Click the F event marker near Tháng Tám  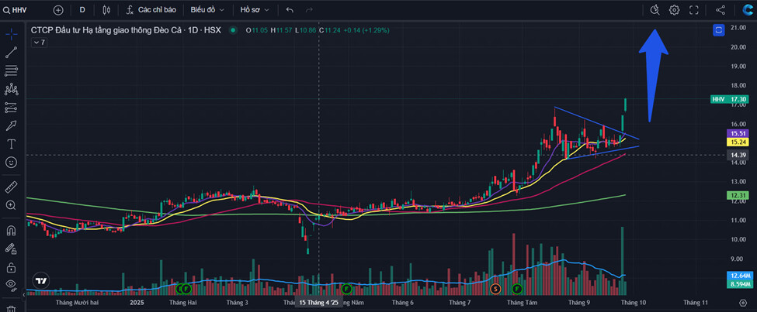pyautogui.click(x=517, y=289)
